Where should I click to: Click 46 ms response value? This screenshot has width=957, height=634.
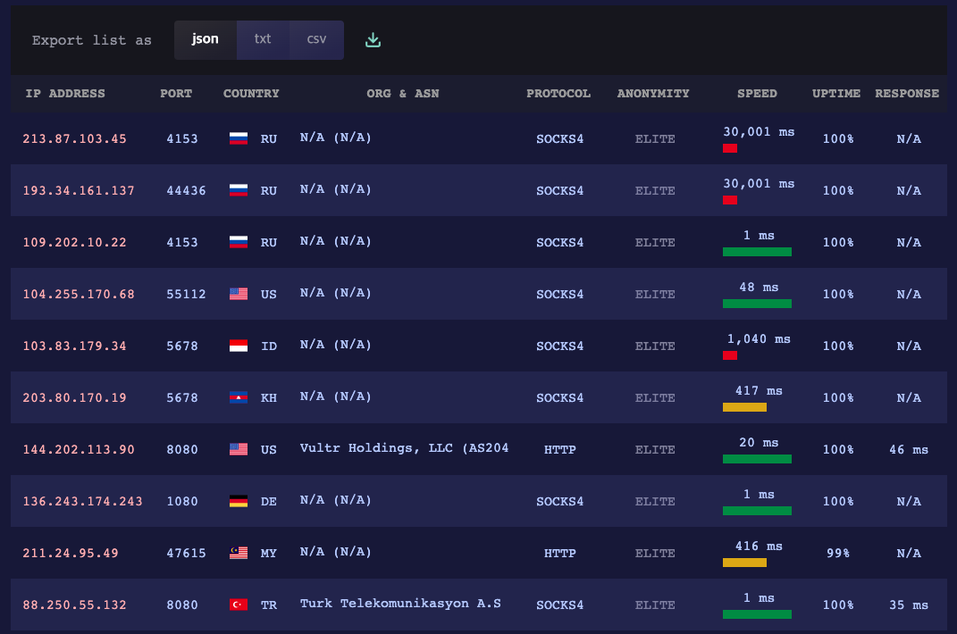click(909, 450)
